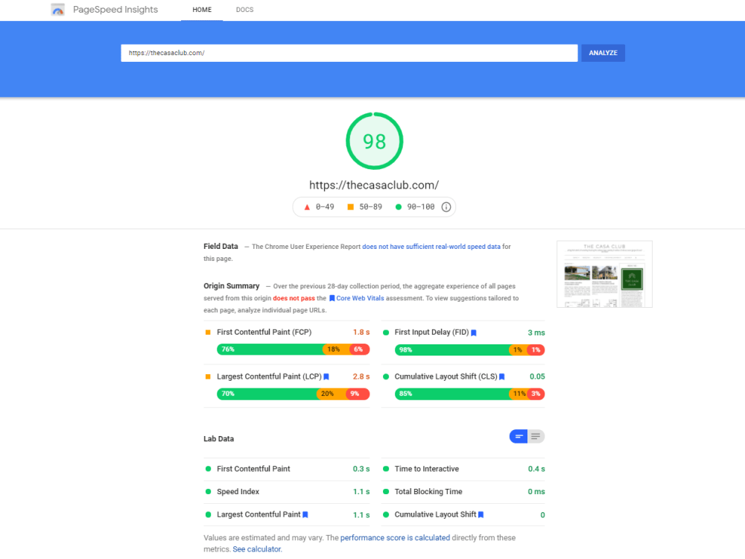Click the bookmark icon before Core Web Vitals
The height and width of the screenshot is (559, 745).
coord(332,299)
